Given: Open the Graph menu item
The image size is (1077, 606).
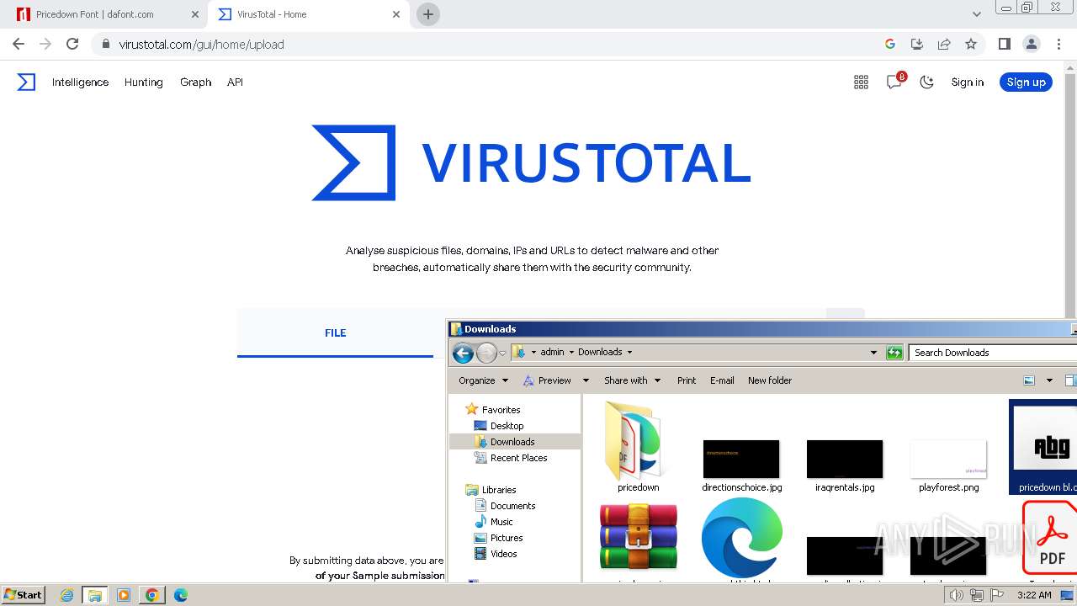Looking at the screenshot, I should coord(195,82).
